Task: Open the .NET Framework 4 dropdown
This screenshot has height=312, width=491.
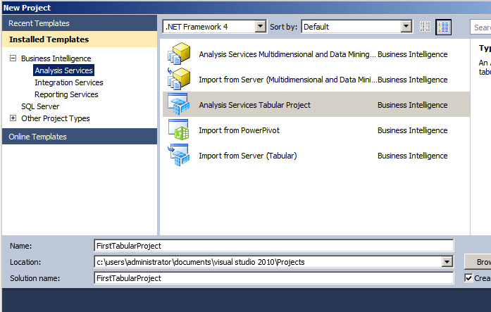Action: point(260,27)
